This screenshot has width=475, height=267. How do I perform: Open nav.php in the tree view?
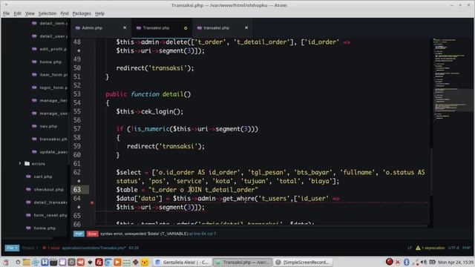click(x=48, y=126)
